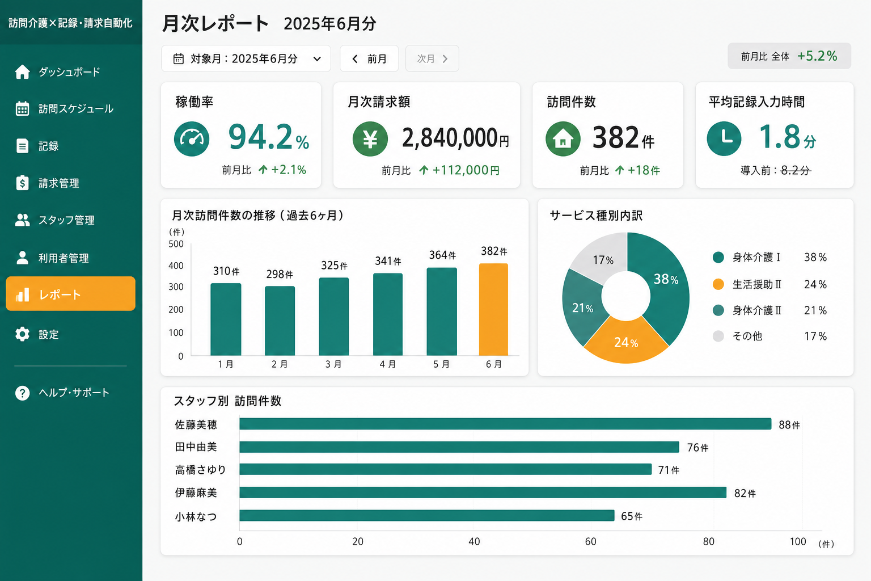The height and width of the screenshot is (581, 871).
Task: Click the 身体介護 I legend color dot
Action: click(x=718, y=257)
